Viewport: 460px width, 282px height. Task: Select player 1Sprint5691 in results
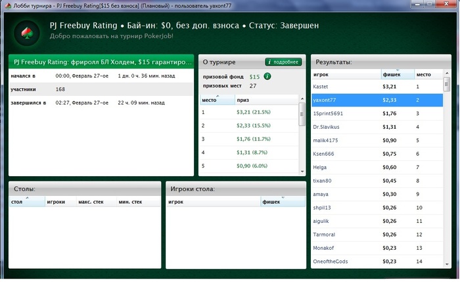click(377, 114)
